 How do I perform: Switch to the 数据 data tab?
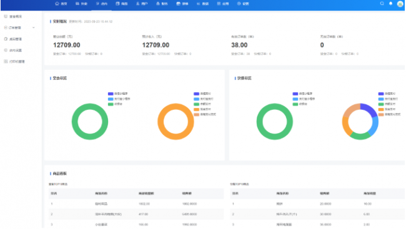pyautogui.click(x=202, y=4)
